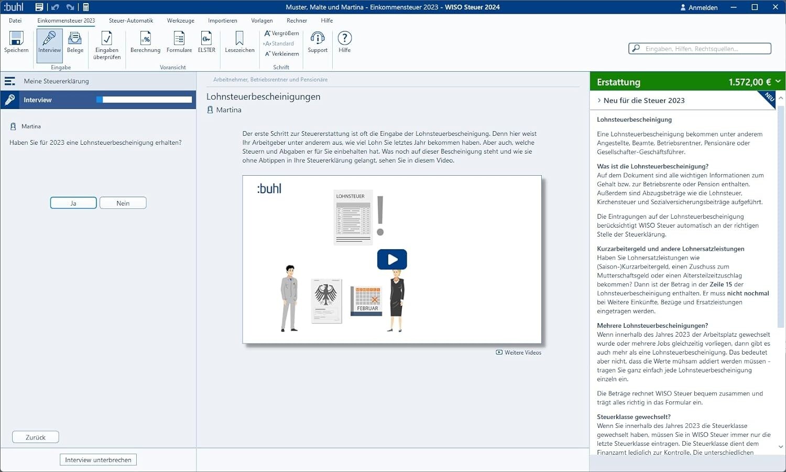
Task: Open the ELSTER preview
Action: tap(206, 42)
